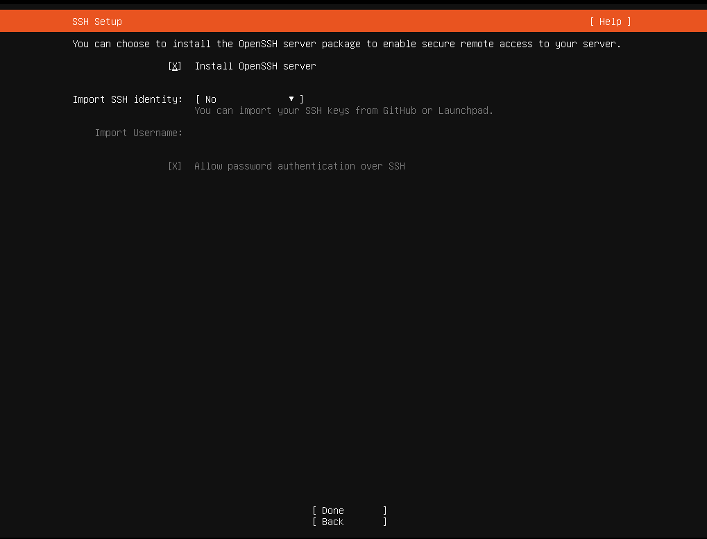This screenshot has height=539, width=707.
Task: Click the dropdown arrow next to No
Action: tap(291, 99)
